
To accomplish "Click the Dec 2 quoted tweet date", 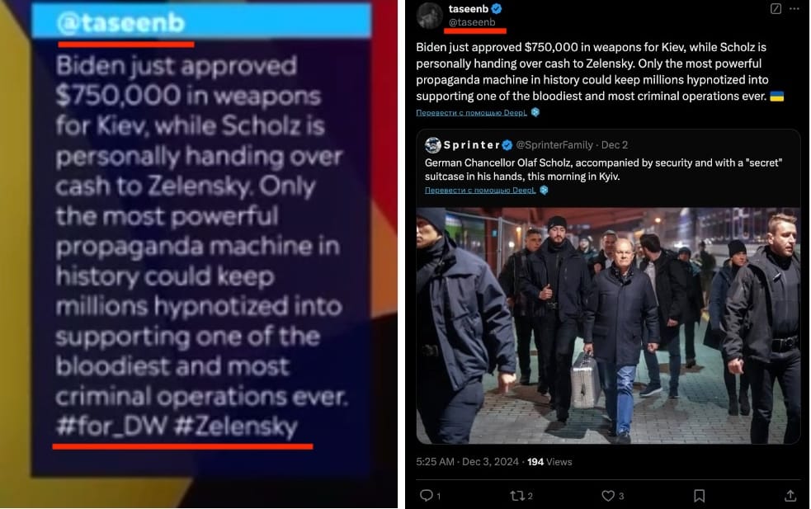I will 615,145.
